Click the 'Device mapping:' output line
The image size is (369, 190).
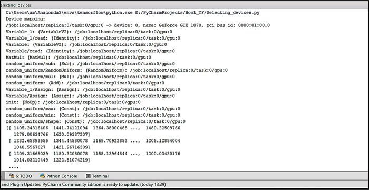(25, 19)
